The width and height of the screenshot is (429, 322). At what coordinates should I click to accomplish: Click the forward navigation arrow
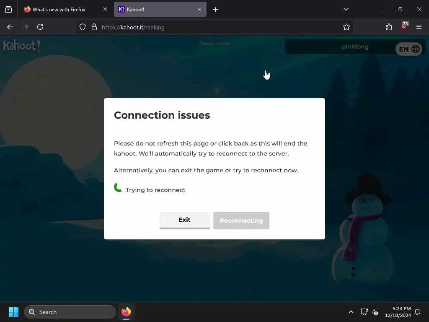25,27
